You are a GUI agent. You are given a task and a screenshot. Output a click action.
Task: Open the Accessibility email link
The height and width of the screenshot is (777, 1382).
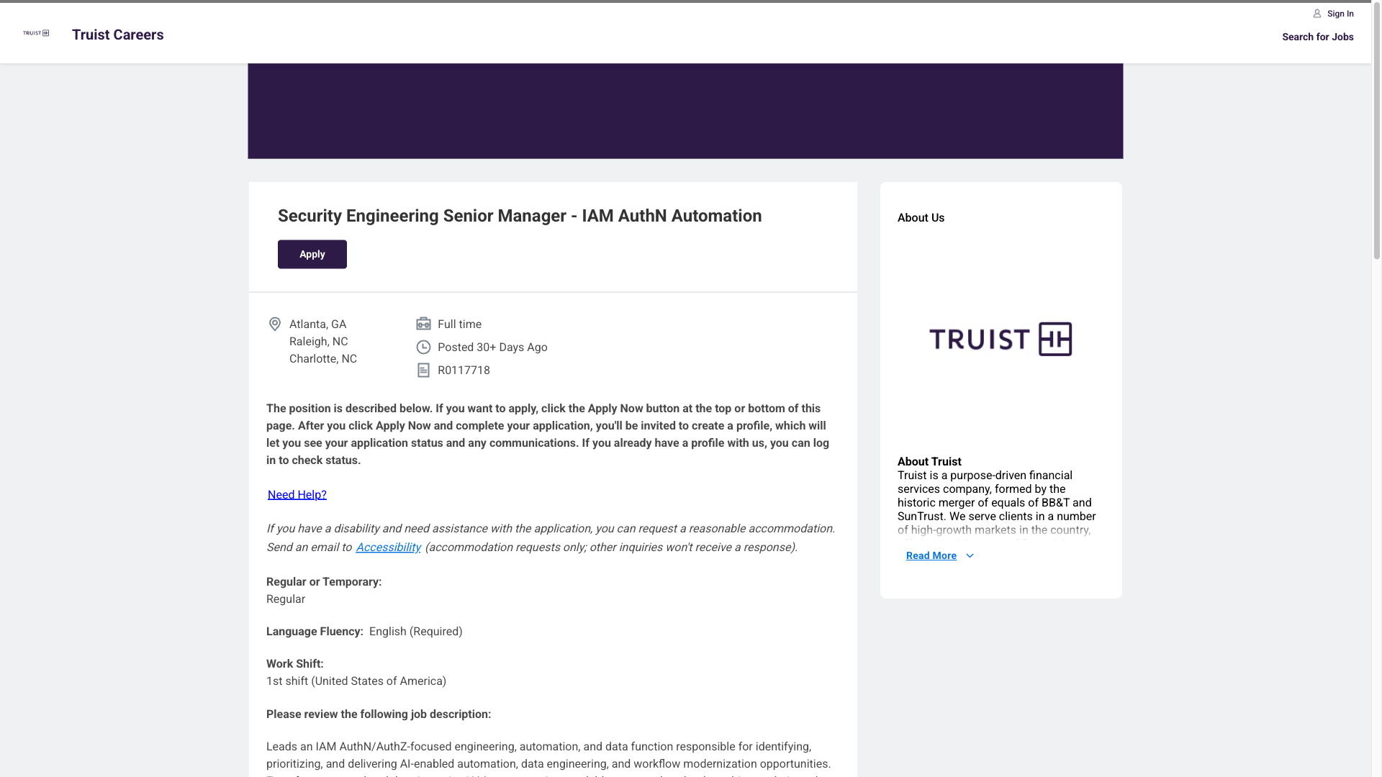tap(388, 547)
